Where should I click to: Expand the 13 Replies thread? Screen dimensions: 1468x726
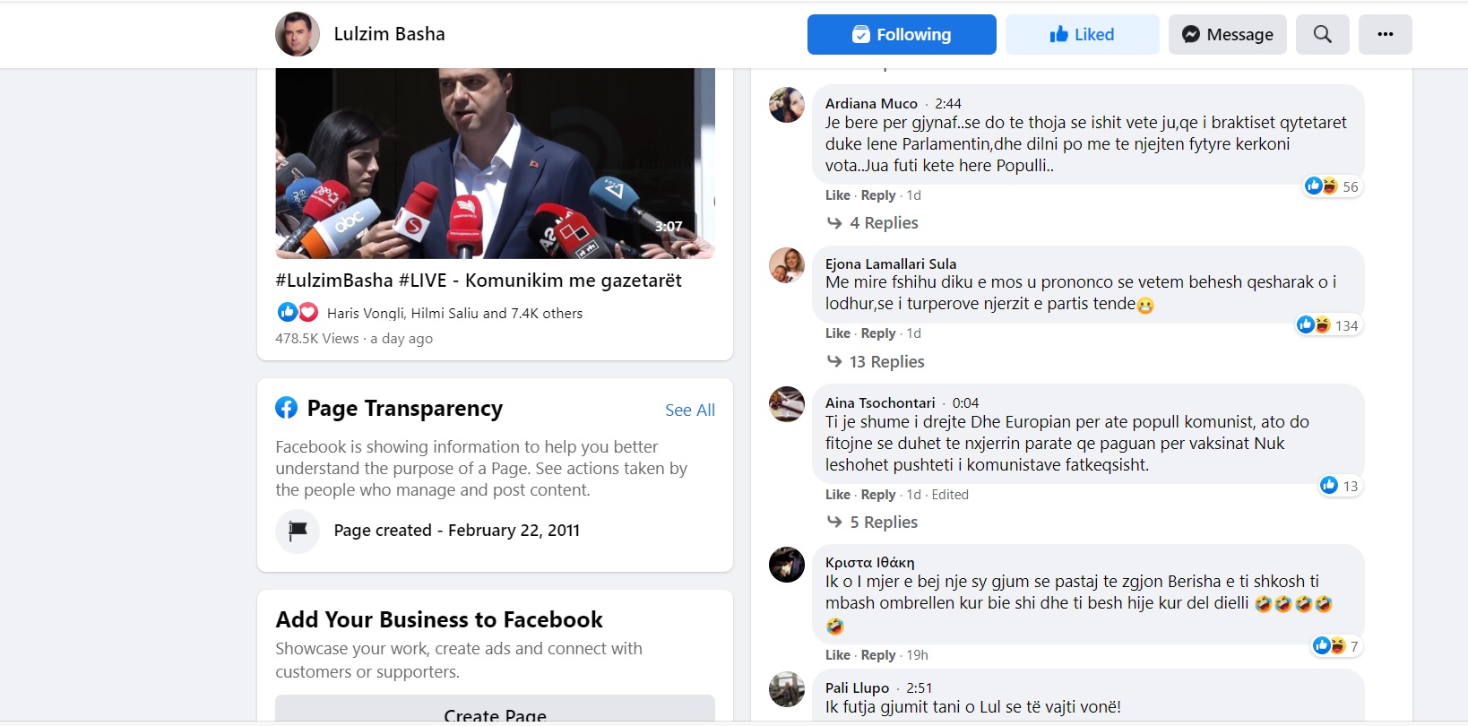pyautogui.click(x=885, y=362)
